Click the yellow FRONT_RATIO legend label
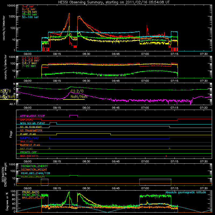The height and width of the screenshot is (215, 215). point(31,192)
